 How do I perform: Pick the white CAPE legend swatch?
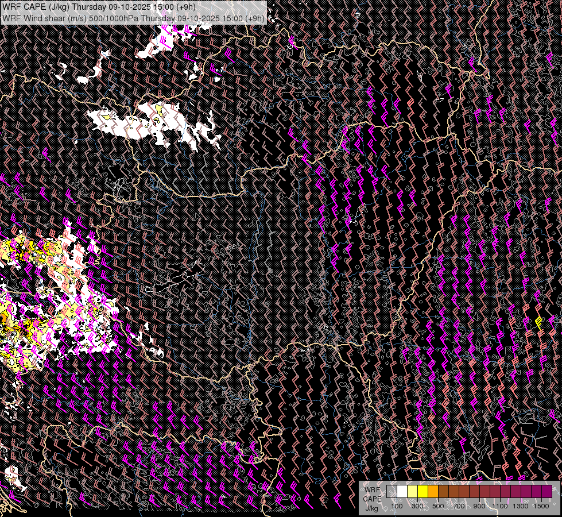[x=402, y=491]
